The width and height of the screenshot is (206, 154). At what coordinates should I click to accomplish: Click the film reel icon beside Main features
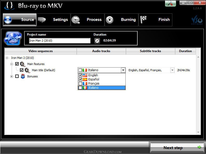[23, 64]
